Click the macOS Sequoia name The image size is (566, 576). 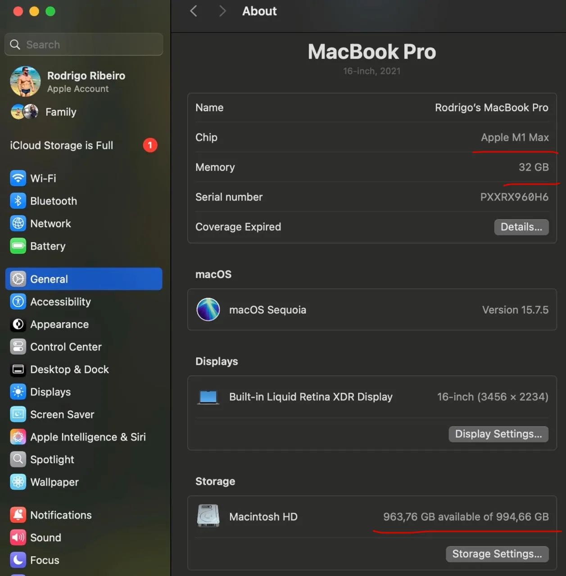267,310
